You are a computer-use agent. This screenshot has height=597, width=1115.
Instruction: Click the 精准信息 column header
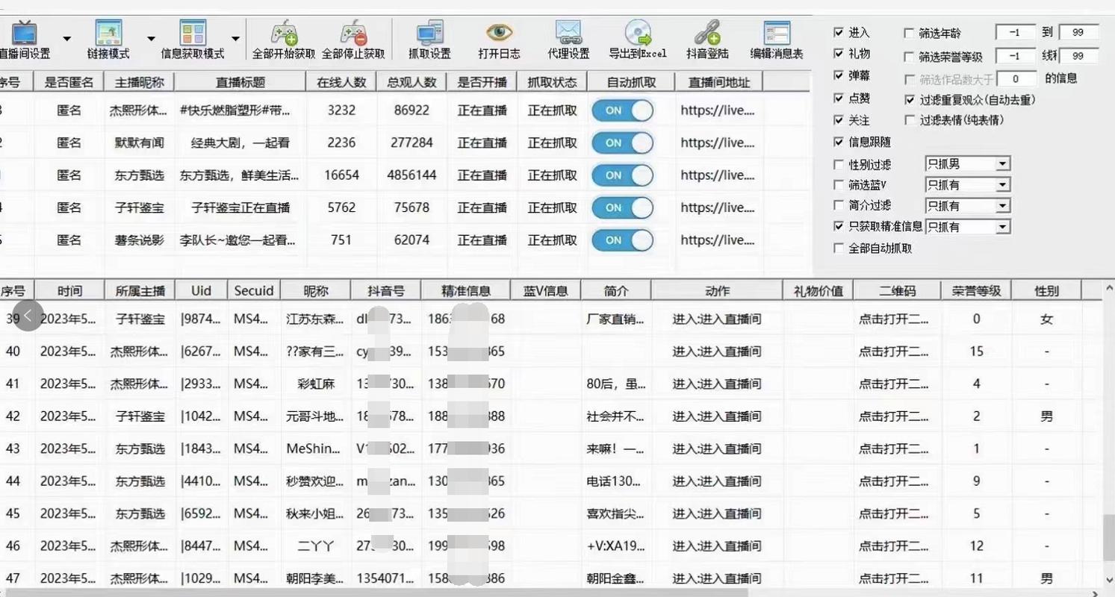(465, 291)
